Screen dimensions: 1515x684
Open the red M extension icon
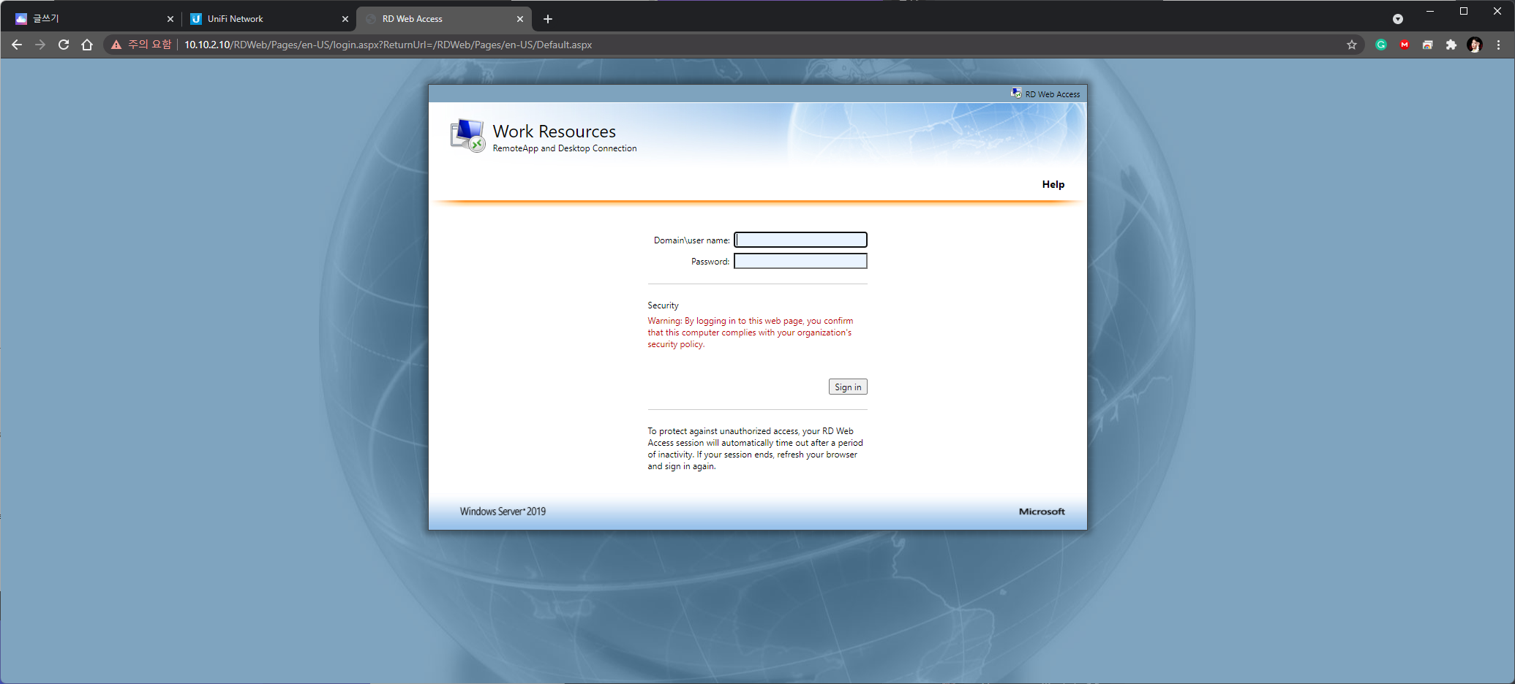1405,45
